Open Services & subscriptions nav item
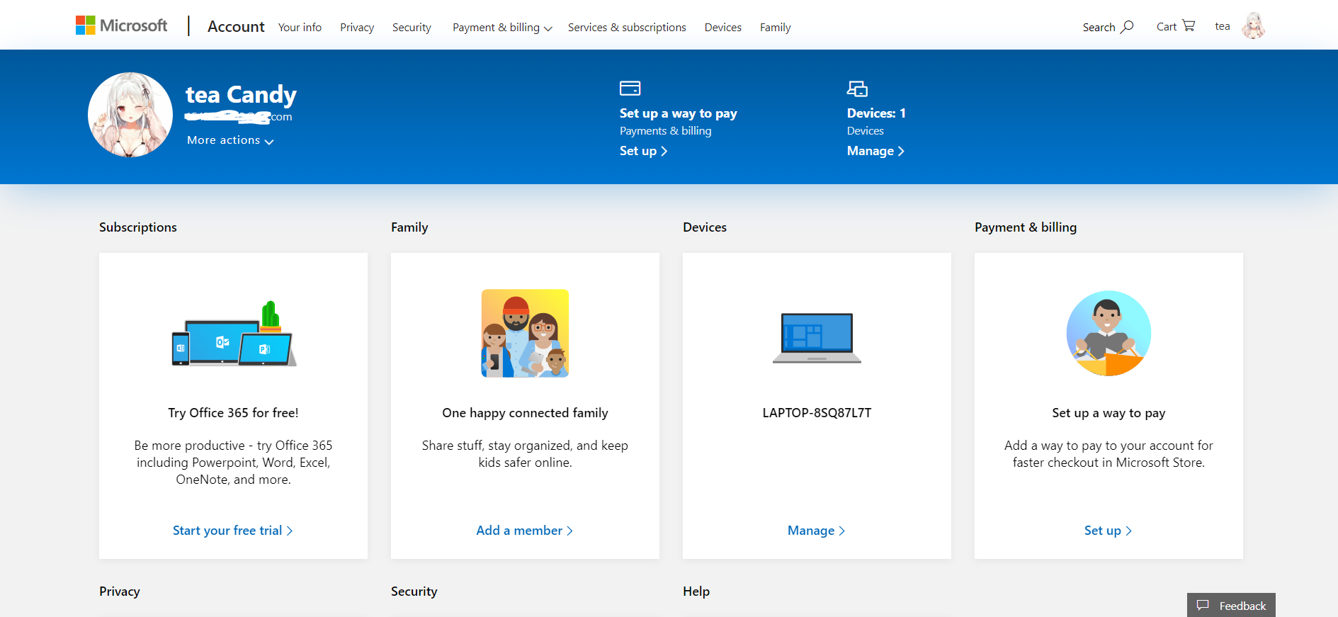Image resolution: width=1338 pixels, height=617 pixels. click(x=627, y=27)
